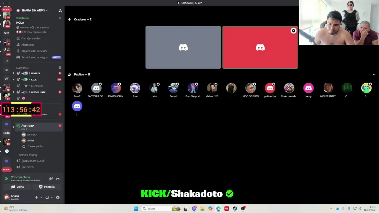Share screen with the Pantalla button
This screenshot has width=379, height=213.
(x=47, y=187)
